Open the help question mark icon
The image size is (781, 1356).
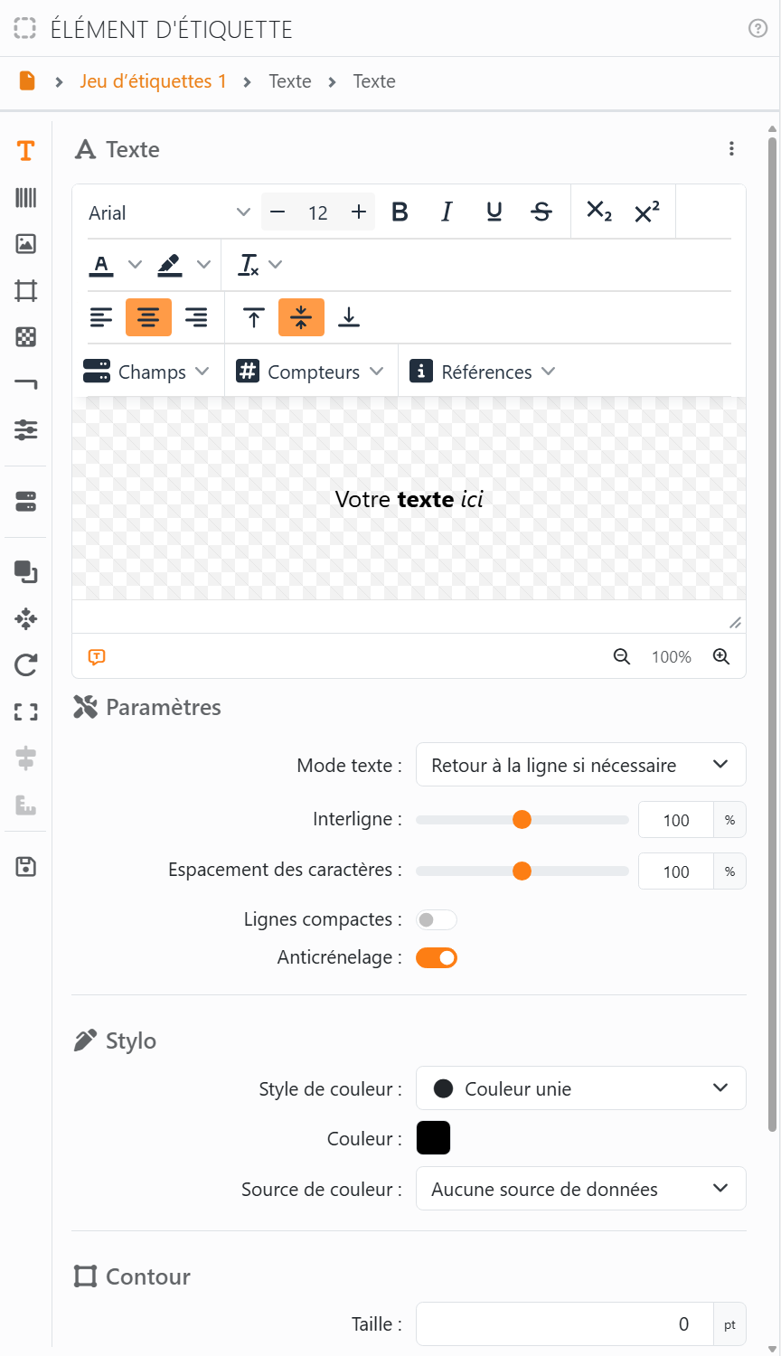pyautogui.click(x=758, y=28)
